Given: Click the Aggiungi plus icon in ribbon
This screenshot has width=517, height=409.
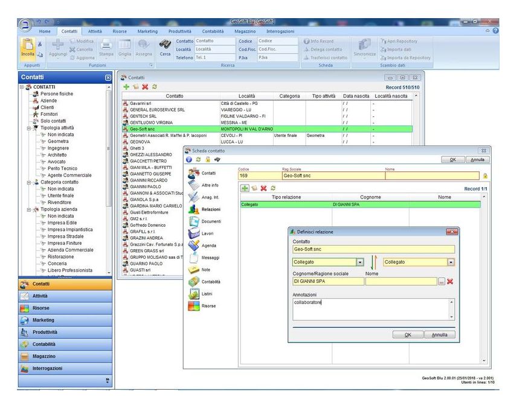Looking at the screenshot, I should tap(58, 44).
